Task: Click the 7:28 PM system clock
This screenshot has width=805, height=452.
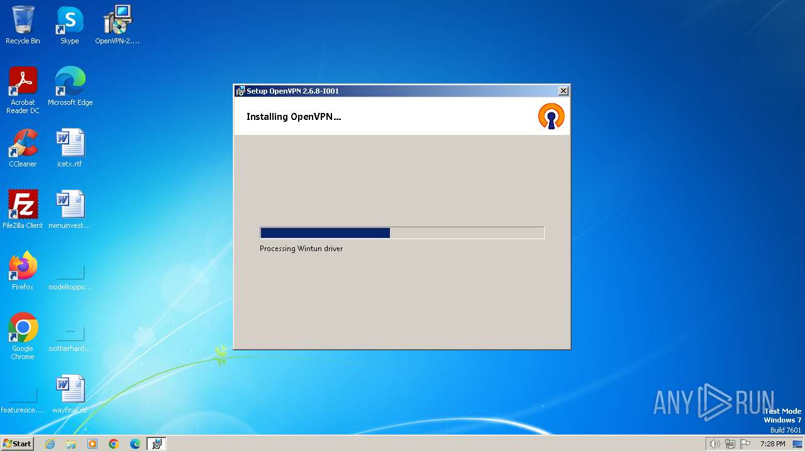Action: point(772,444)
